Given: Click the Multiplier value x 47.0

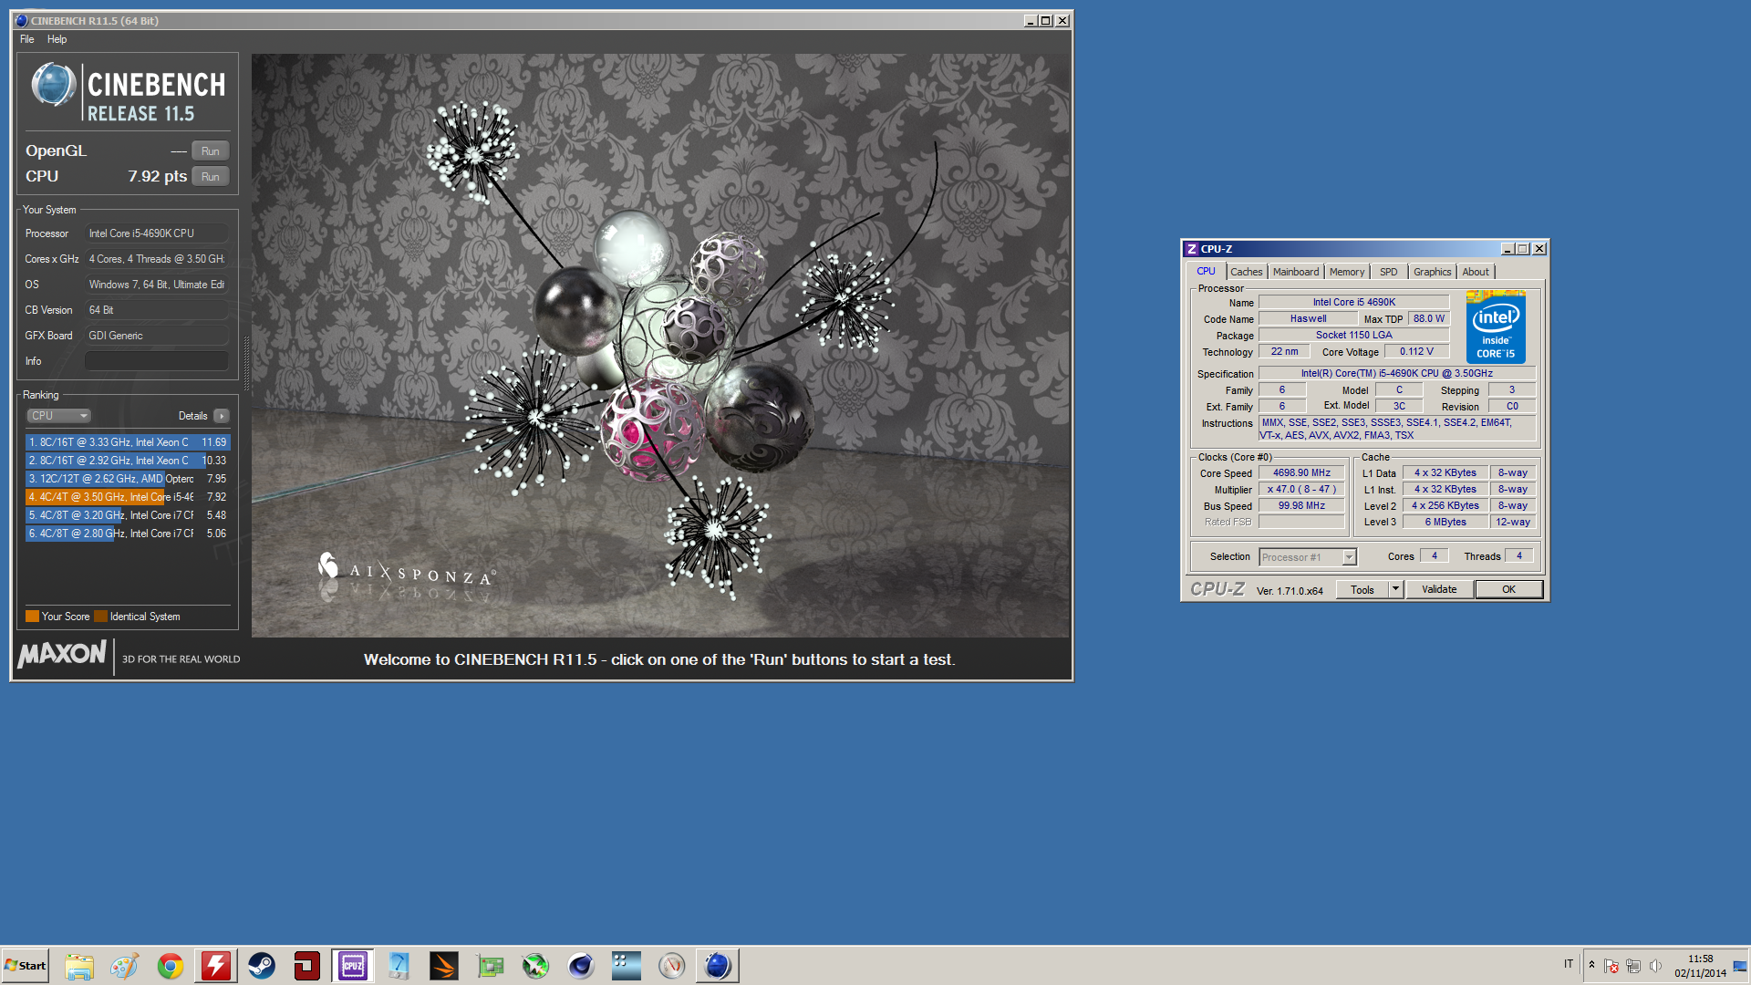Looking at the screenshot, I should click(1301, 490).
